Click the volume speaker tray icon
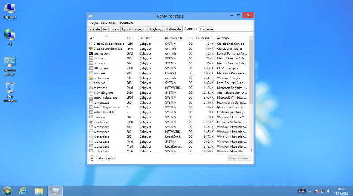Image resolution: width=353 pixels, height=196 pixels. [328, 191]
